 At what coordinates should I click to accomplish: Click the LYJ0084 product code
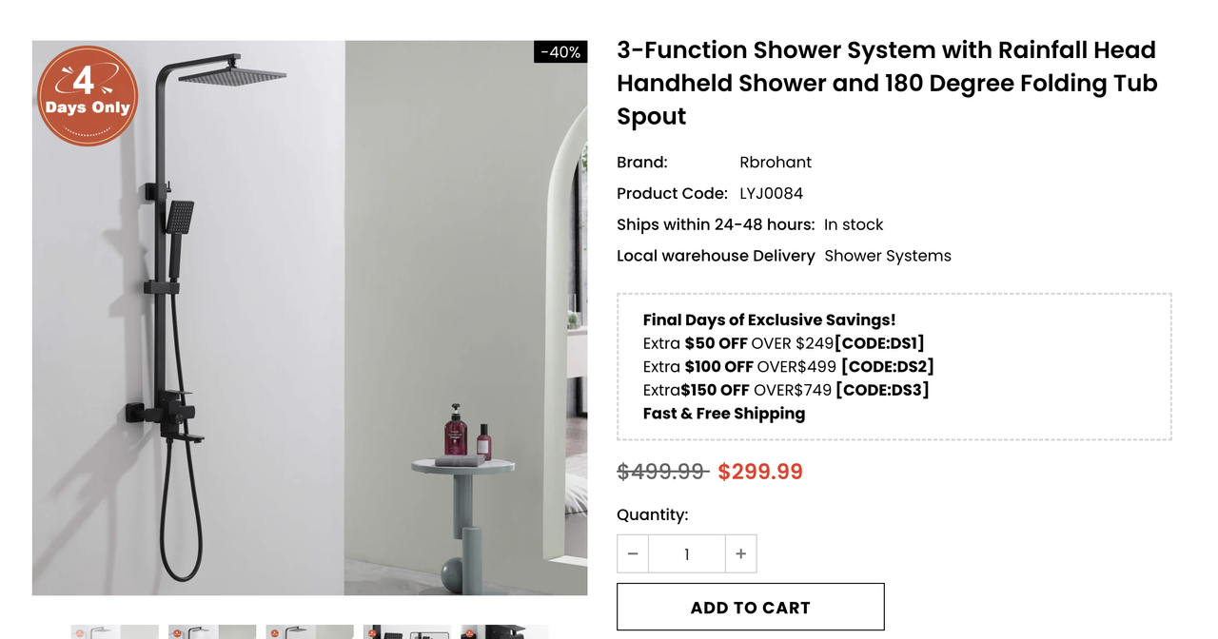coord(772,193)
